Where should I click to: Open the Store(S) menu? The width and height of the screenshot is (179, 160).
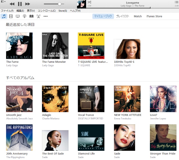click(63, 11)
